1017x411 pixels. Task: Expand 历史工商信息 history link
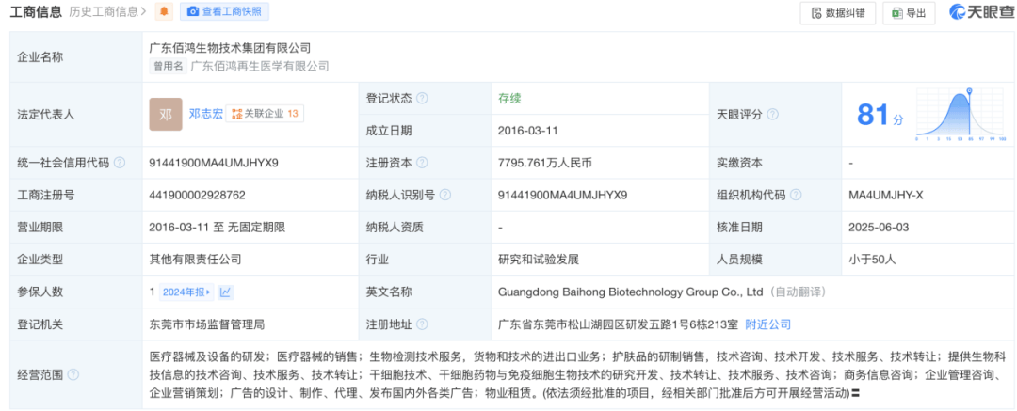[x=107, y=12]
